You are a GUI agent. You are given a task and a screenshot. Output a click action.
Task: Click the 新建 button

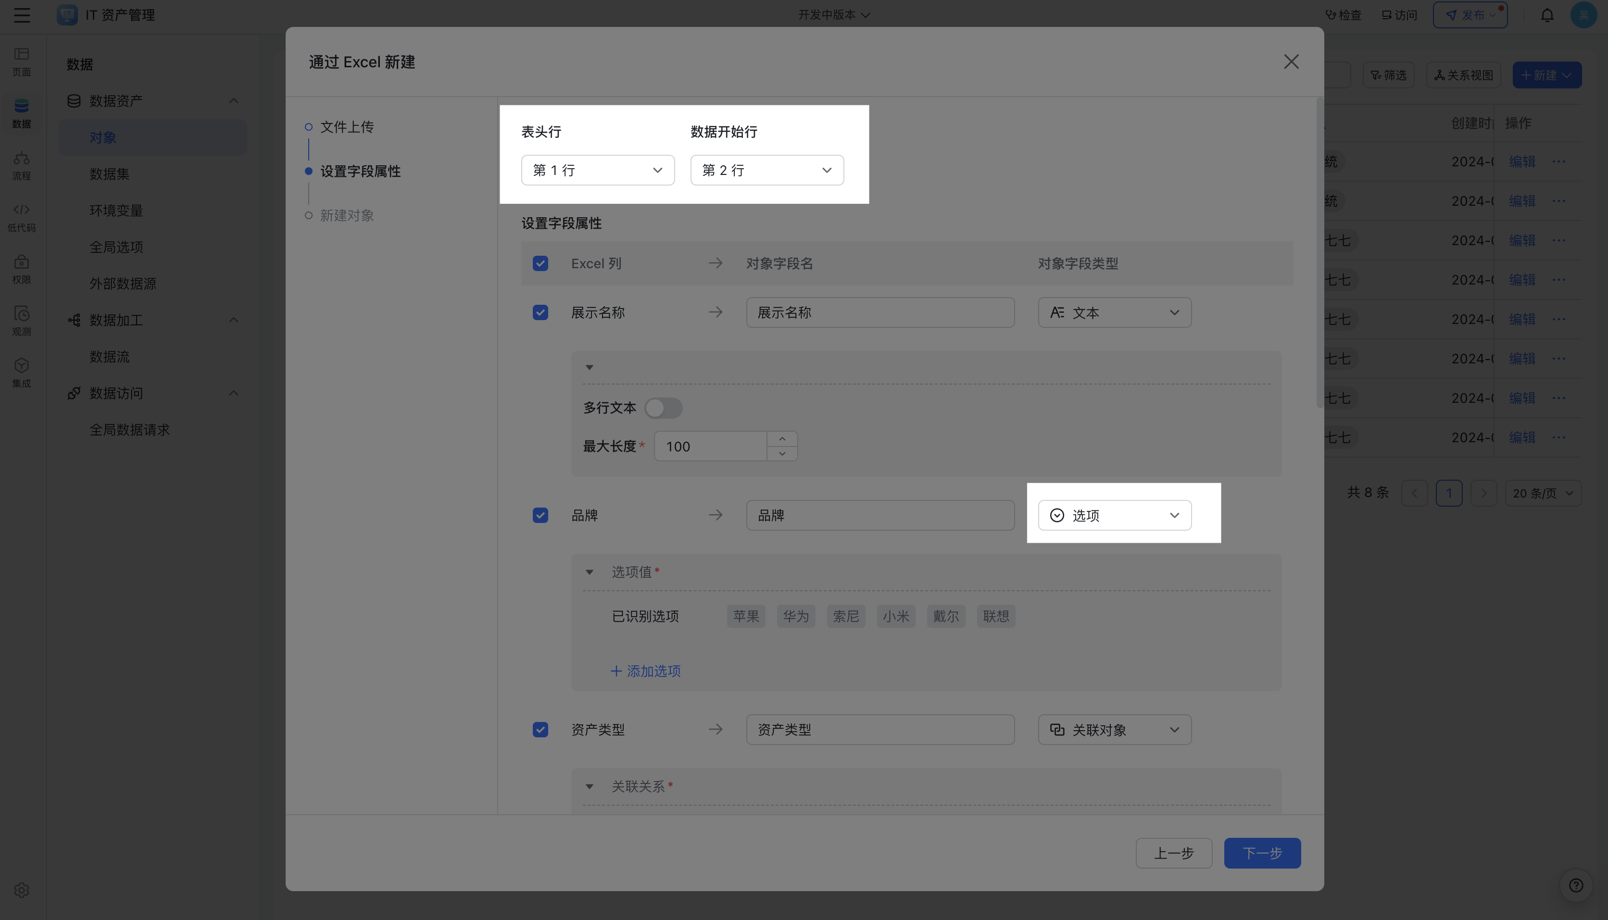point(1546,75)
